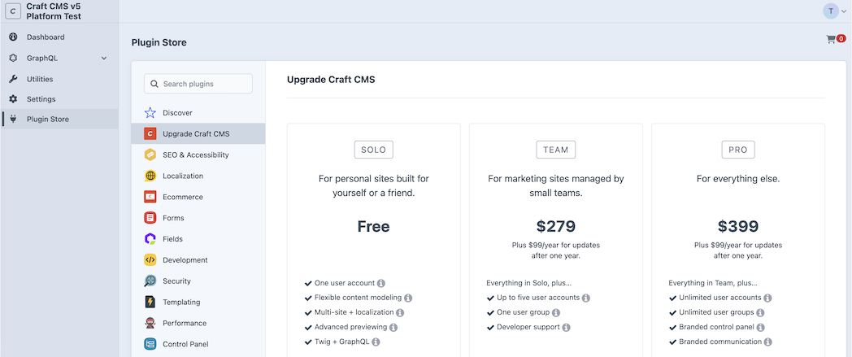Click the Upgrade Craft CMS red icon
This screenshot has width=852, height=357.
coord(150,133)
